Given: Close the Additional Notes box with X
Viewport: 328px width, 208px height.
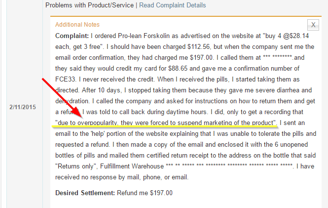Looking at the screenshot, I should 313,24.
